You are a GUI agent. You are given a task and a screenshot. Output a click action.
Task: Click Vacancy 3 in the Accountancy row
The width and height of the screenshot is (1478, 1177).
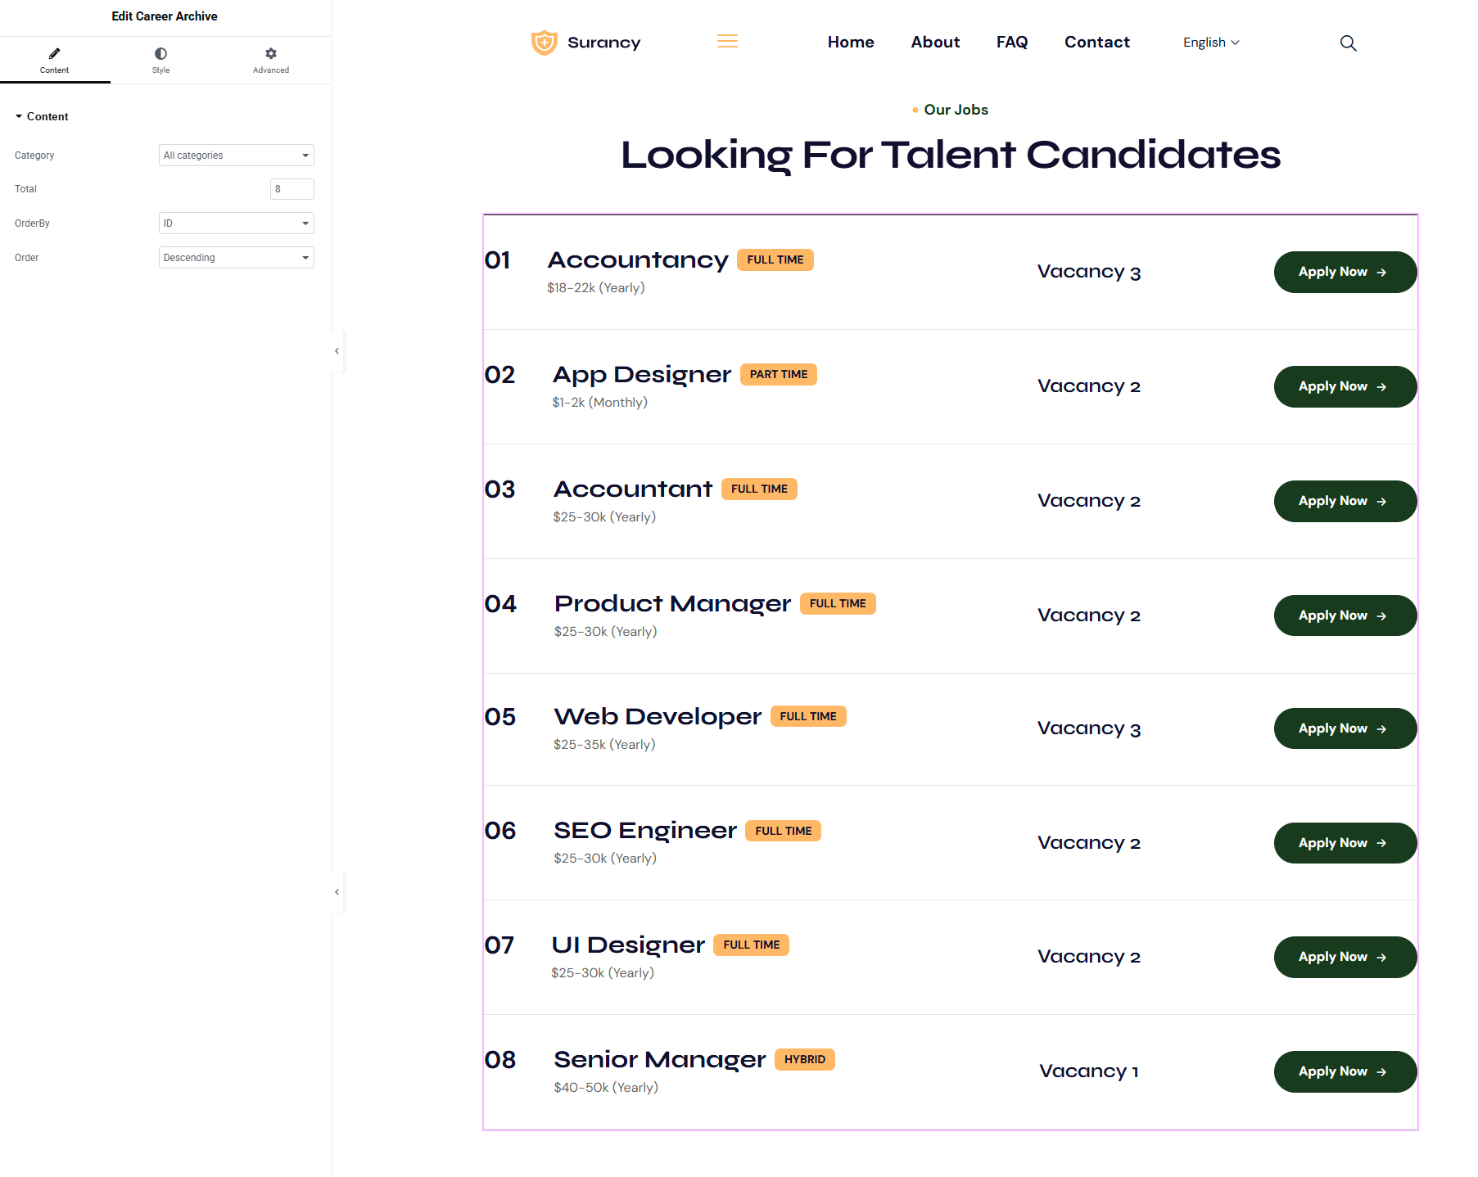(1089, 273)
